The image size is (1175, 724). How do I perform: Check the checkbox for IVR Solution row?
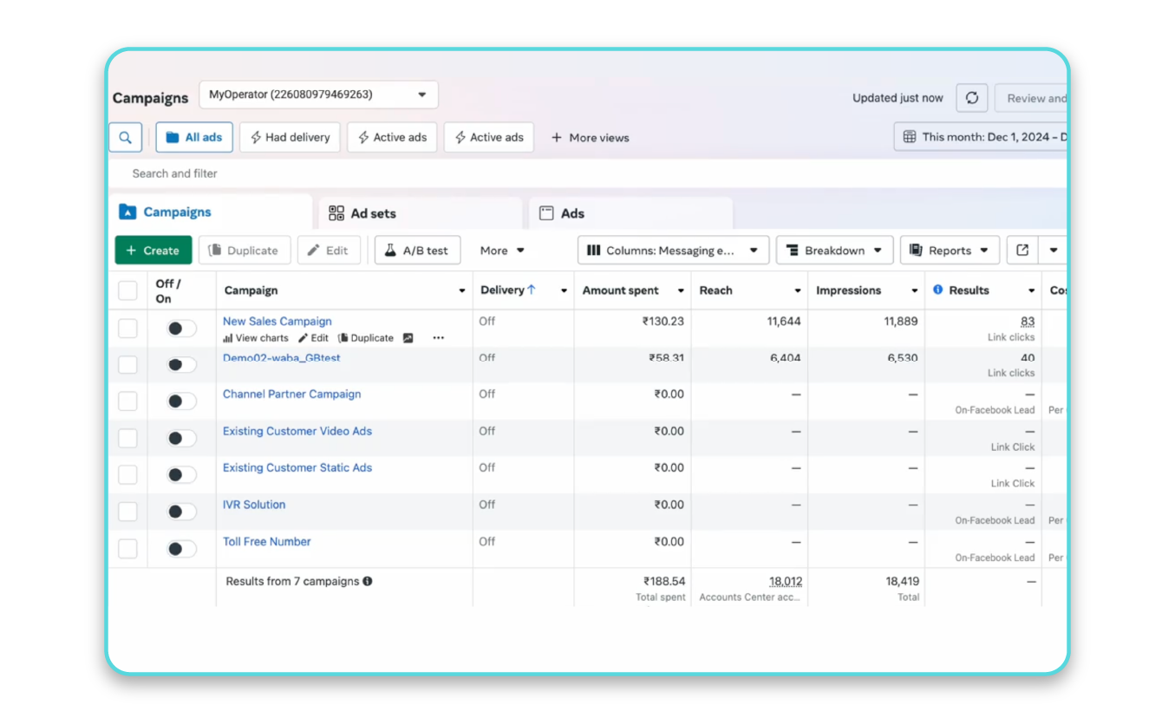[x=127, y=512]
